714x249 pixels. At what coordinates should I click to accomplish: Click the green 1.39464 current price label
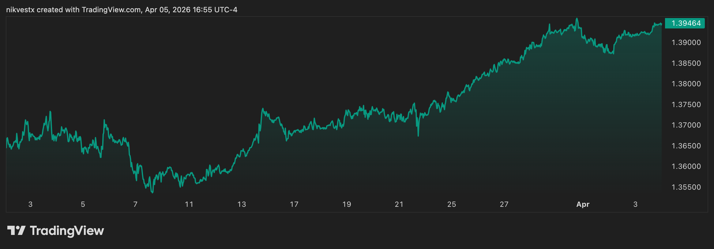coord(686,23)
